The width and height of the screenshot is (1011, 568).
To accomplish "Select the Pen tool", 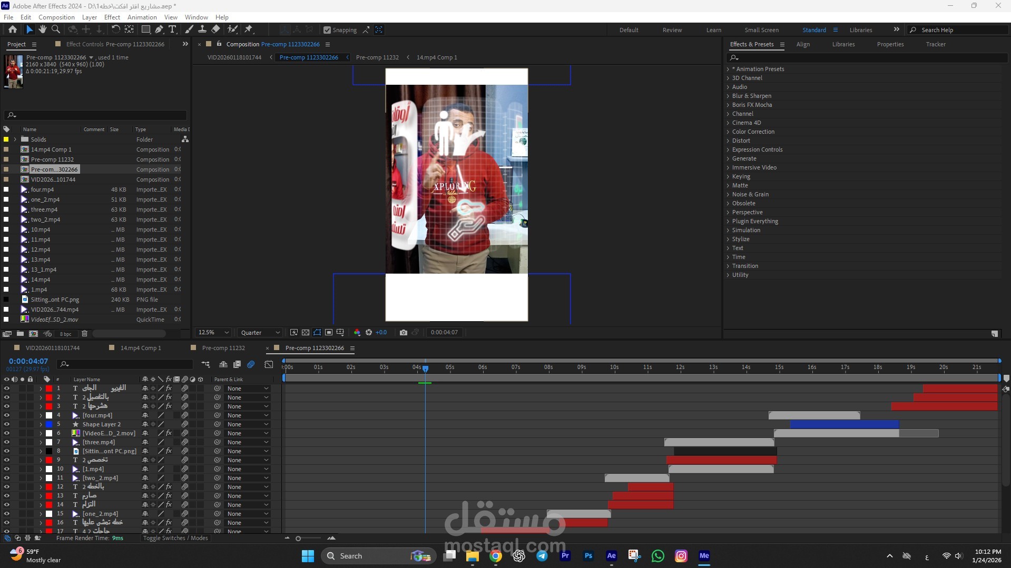I will click(159, 29).
